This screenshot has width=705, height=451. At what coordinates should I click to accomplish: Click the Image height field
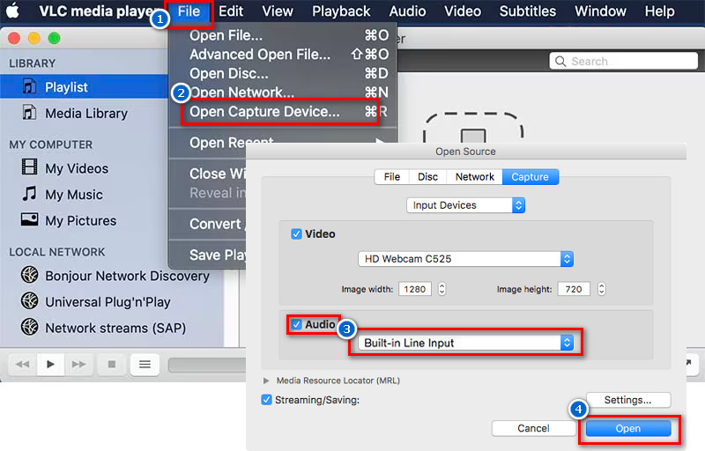click(x=575, y=289)
